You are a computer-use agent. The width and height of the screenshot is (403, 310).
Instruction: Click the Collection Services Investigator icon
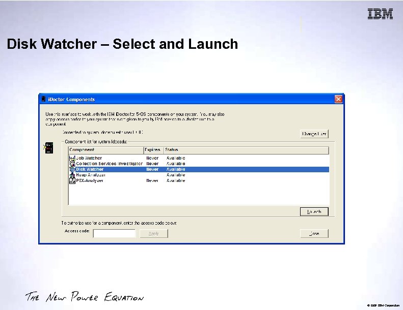72,164
